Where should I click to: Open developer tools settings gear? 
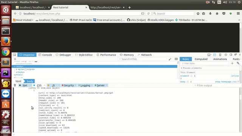click(x=226, y=55)
